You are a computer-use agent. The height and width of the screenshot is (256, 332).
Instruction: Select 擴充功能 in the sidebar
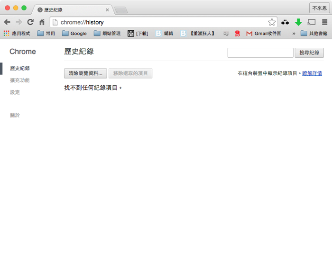[20, 80]
